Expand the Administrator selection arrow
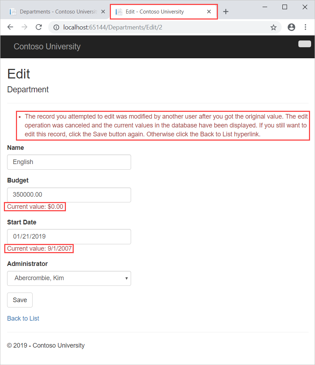 126,278
